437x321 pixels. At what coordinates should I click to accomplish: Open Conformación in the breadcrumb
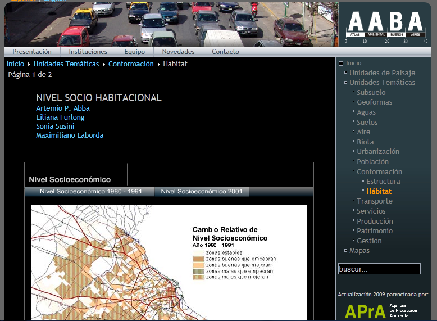pyautogui.click(x=131, y=64)
